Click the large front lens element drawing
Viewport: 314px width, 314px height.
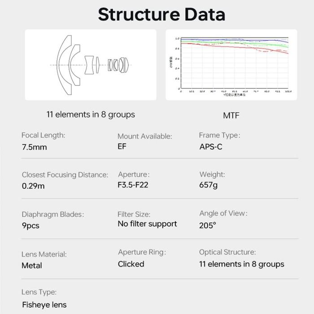tap(64, 65)
